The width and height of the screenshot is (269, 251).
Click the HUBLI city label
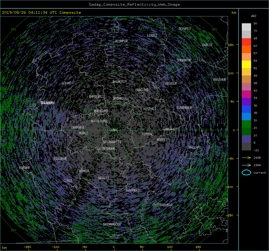[x=83, y=133]
